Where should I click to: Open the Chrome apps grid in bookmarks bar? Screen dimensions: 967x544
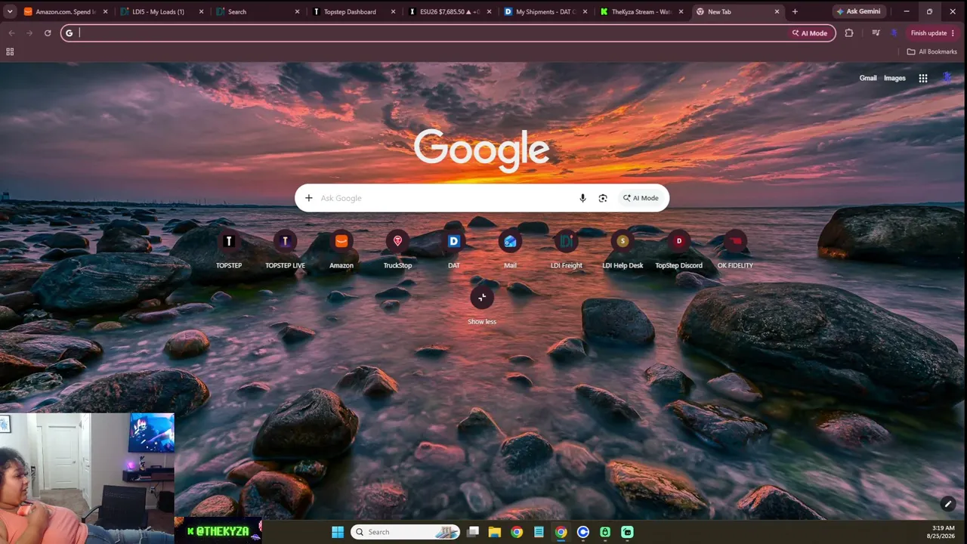tap(10, 51)
